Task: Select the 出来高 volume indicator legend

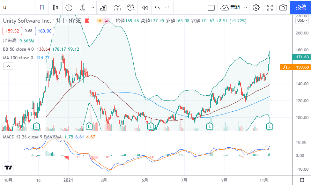Action: click(x=10, y=41)
